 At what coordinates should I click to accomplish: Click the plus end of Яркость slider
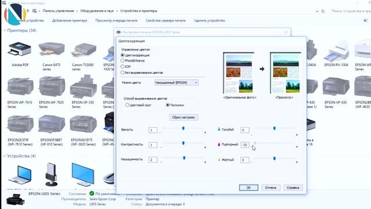[x=205, y=132]
